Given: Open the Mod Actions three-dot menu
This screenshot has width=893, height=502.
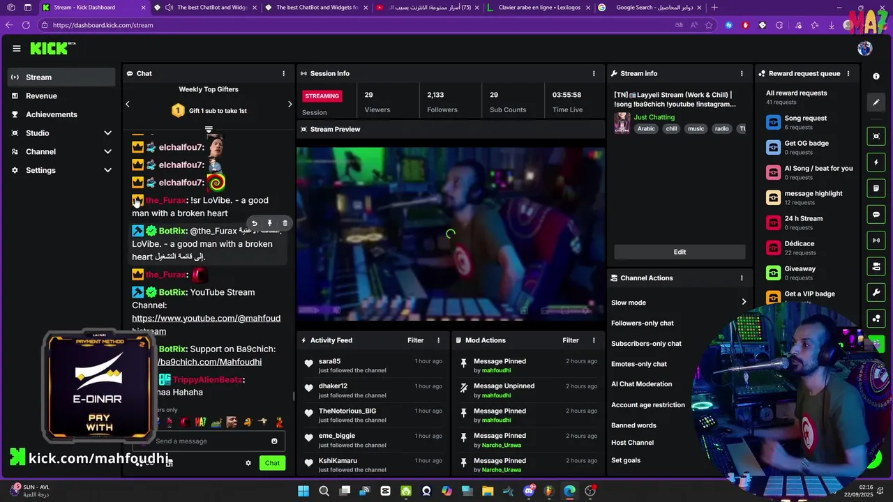Looking at the screenshot, I should coord(594,340).
